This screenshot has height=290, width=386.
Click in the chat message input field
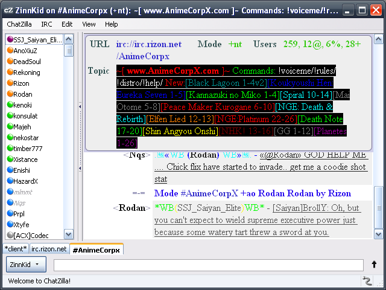coord(208,265)
